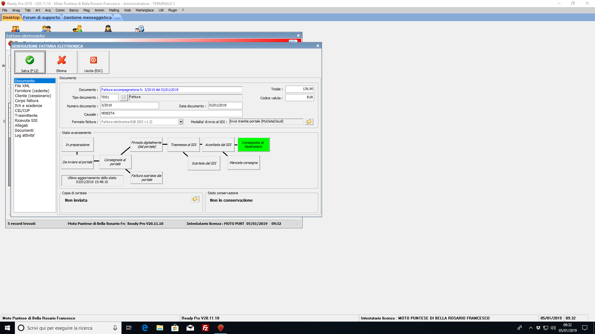The height and width of the screenshot is (334, 595).
Task: Open the Banco menu
Action: point(74,10)
